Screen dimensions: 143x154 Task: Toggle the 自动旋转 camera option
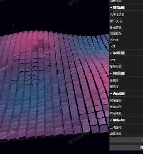(126, 127)
